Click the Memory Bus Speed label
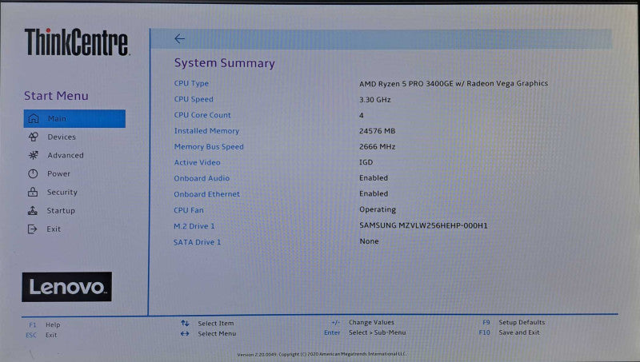Image resolution: width=640 pixels, height=362 pixels. (209, 147)
